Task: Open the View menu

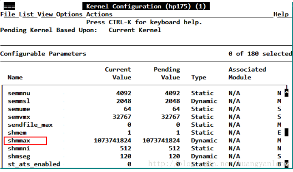Action: pos(45,14)
